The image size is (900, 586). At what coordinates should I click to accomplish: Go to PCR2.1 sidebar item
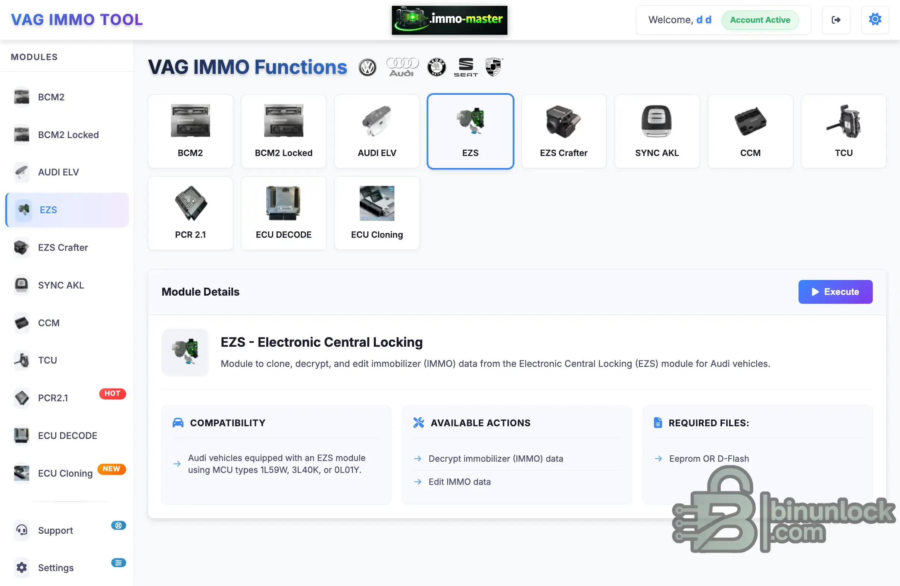pos(53,398)
